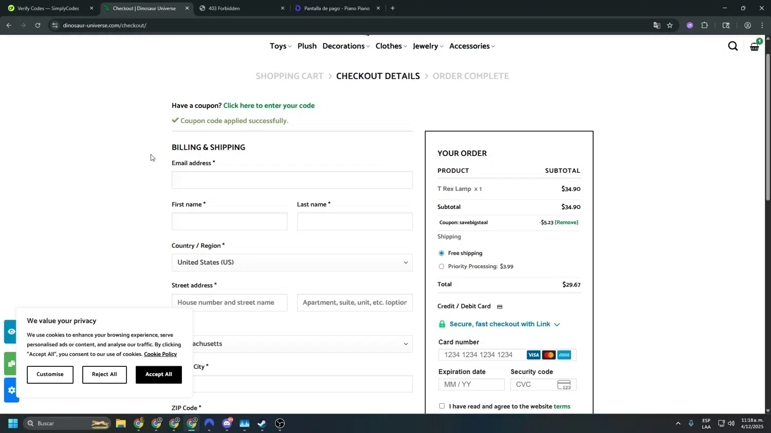This screenshot has width=771, height=433.
Task: Switch to the 403 Forbidden tab
Action: click(x=242, y=8)
